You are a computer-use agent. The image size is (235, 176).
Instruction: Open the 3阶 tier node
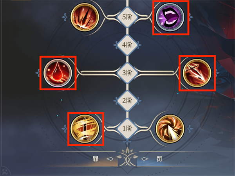tap(127, 73)
